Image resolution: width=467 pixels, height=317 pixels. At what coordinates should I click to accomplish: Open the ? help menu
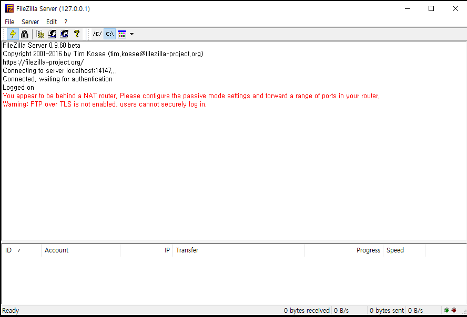click(66, 22)
